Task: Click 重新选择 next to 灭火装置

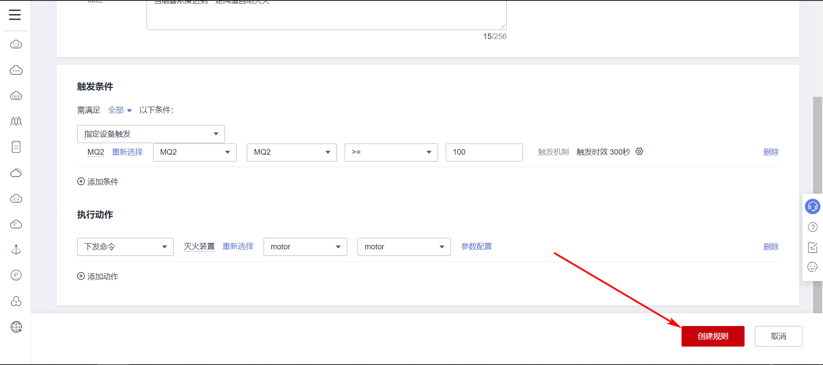Action: [238, 246]
